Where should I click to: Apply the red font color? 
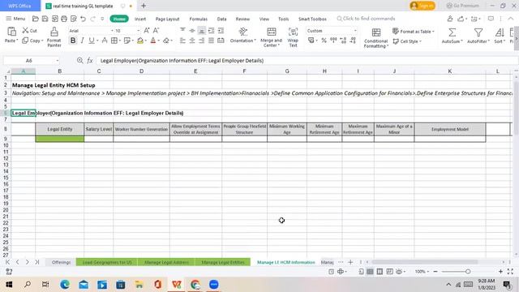pyautogui.click(x=153, y=41)
